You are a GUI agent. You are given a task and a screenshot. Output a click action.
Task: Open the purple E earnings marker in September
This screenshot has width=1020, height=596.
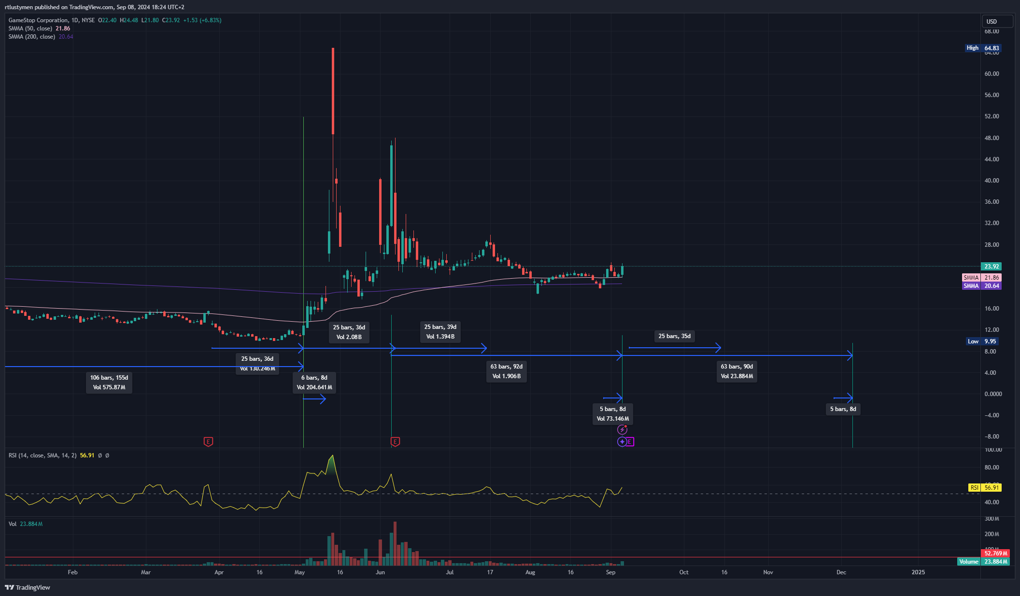(x=630, y=441)
